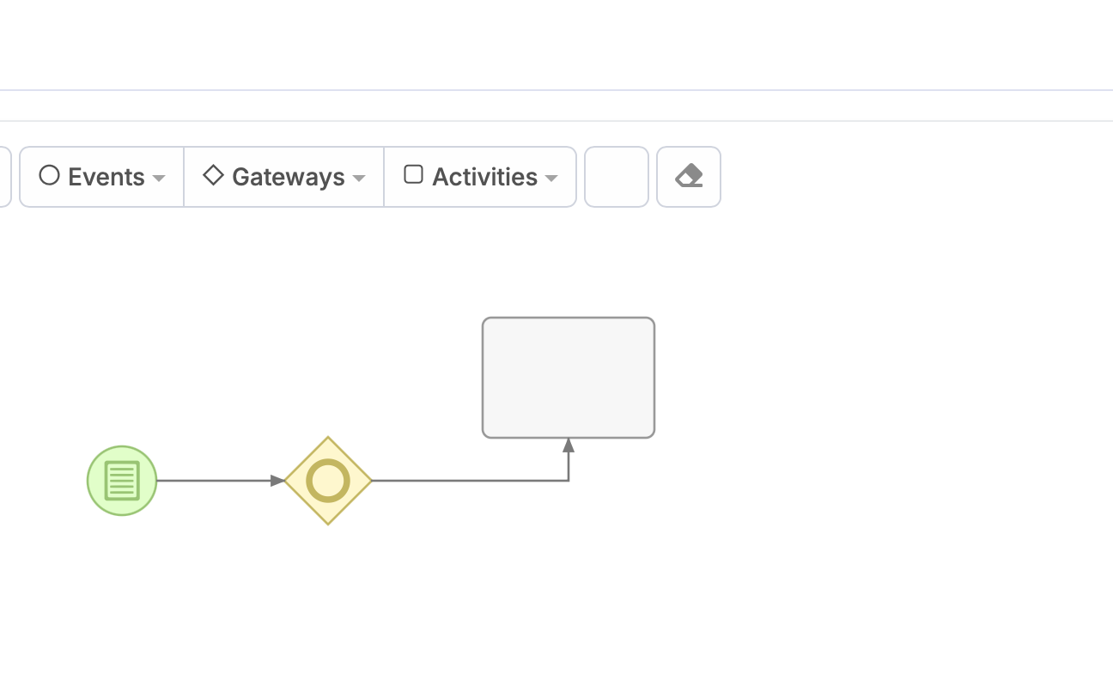
Task: Expand the Activities dropdown arrow
Action: click(551, 179)
